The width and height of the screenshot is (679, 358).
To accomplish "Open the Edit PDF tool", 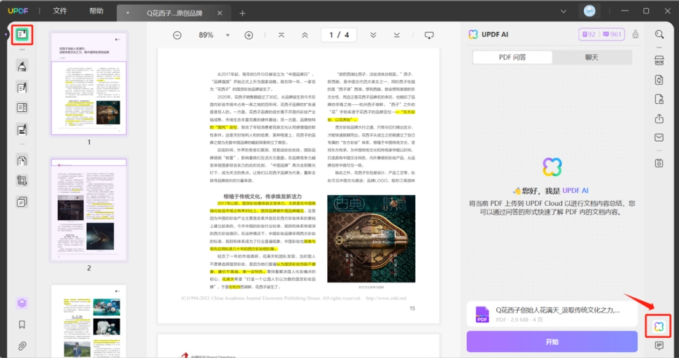I will (22, 87).
